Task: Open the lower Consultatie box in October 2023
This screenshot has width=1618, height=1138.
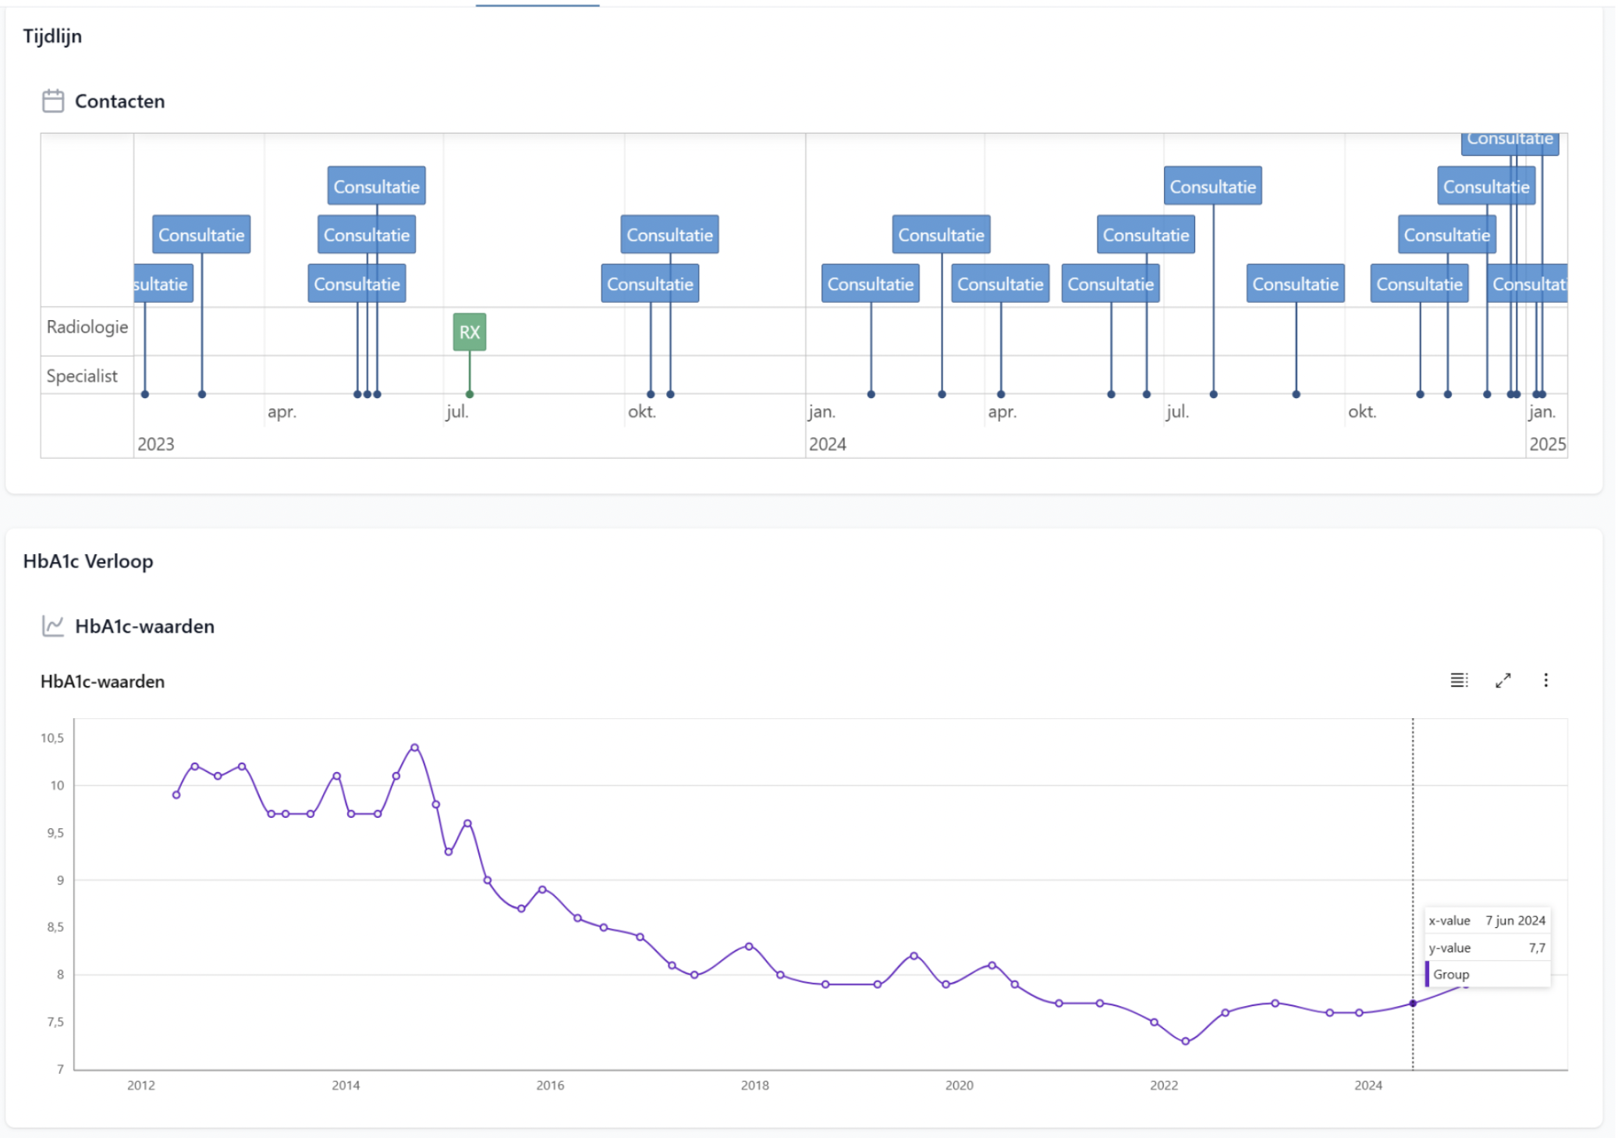Action: pos(650,283)
